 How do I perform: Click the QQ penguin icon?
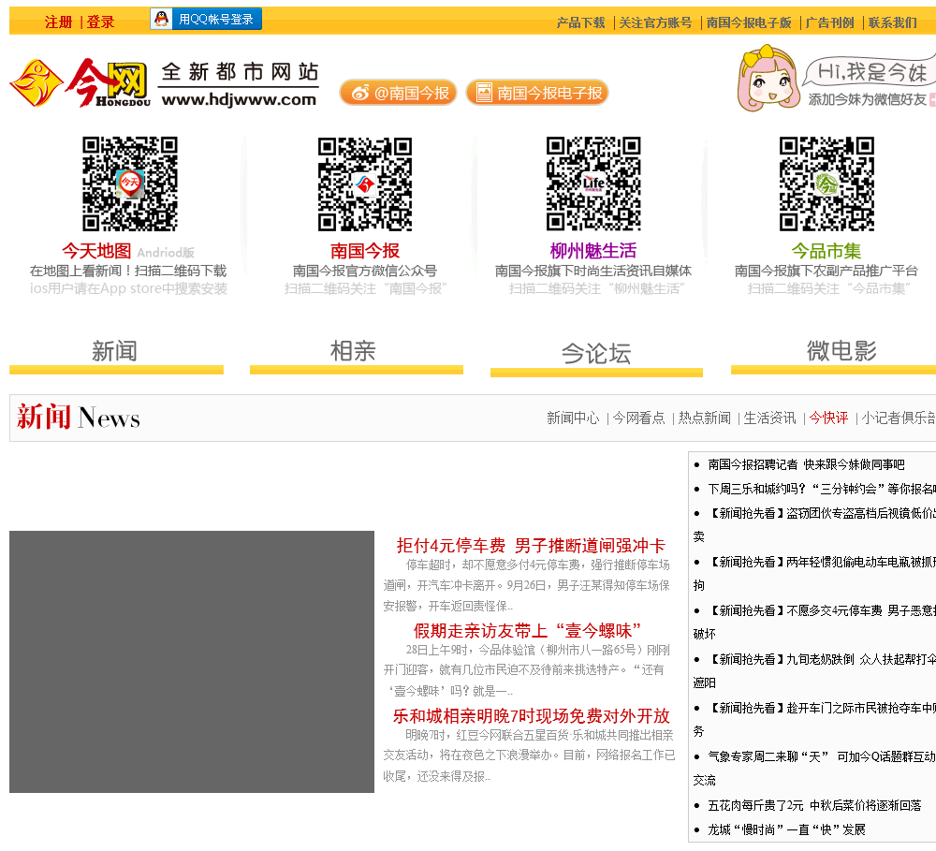pos(161,19)
